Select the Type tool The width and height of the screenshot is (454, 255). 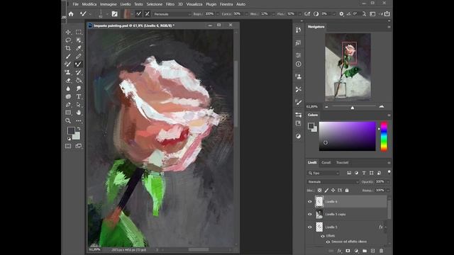[79, 96]
